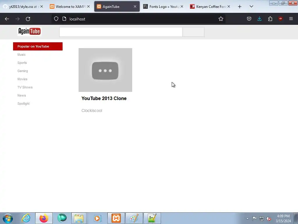The width and height of the screenshot is (298, 224).
Task: Click the search button beside the search box
Action: (x=193, y=32)
